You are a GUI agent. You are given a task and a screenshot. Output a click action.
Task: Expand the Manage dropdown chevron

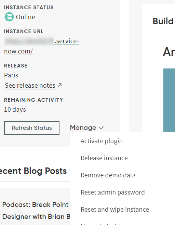pos(101,128)
